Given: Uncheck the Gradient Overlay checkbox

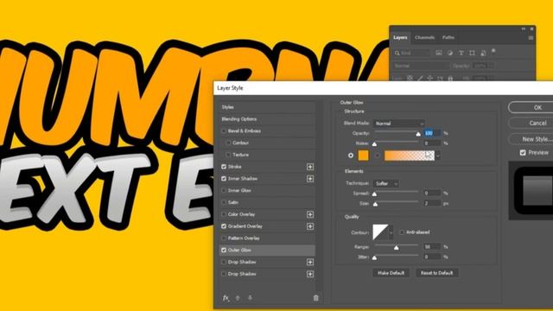Looking at the screenshot, I should pos(224,226).
